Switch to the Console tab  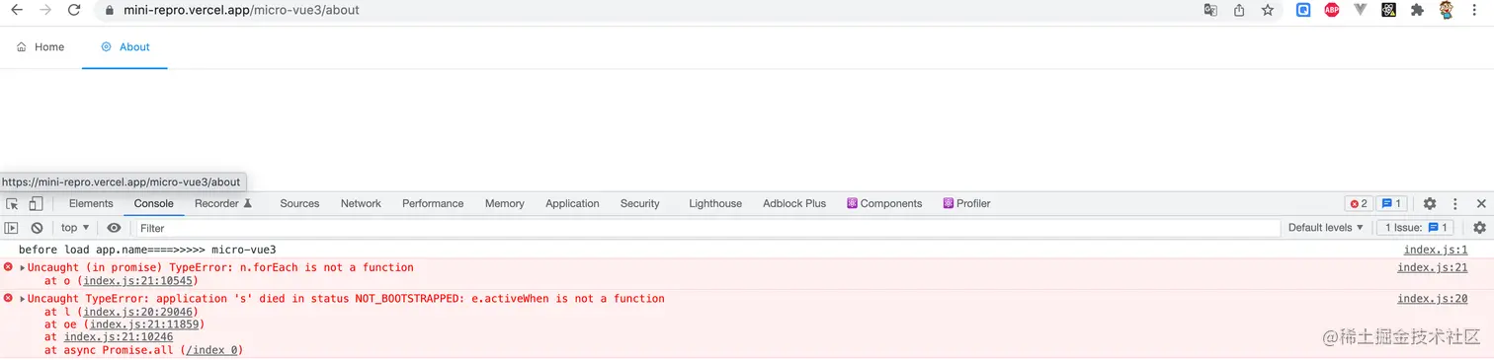(153, 203)
